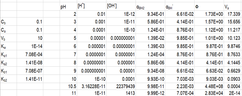Select the [OH-] cell showing 22379439

click(x=121, y=87)
